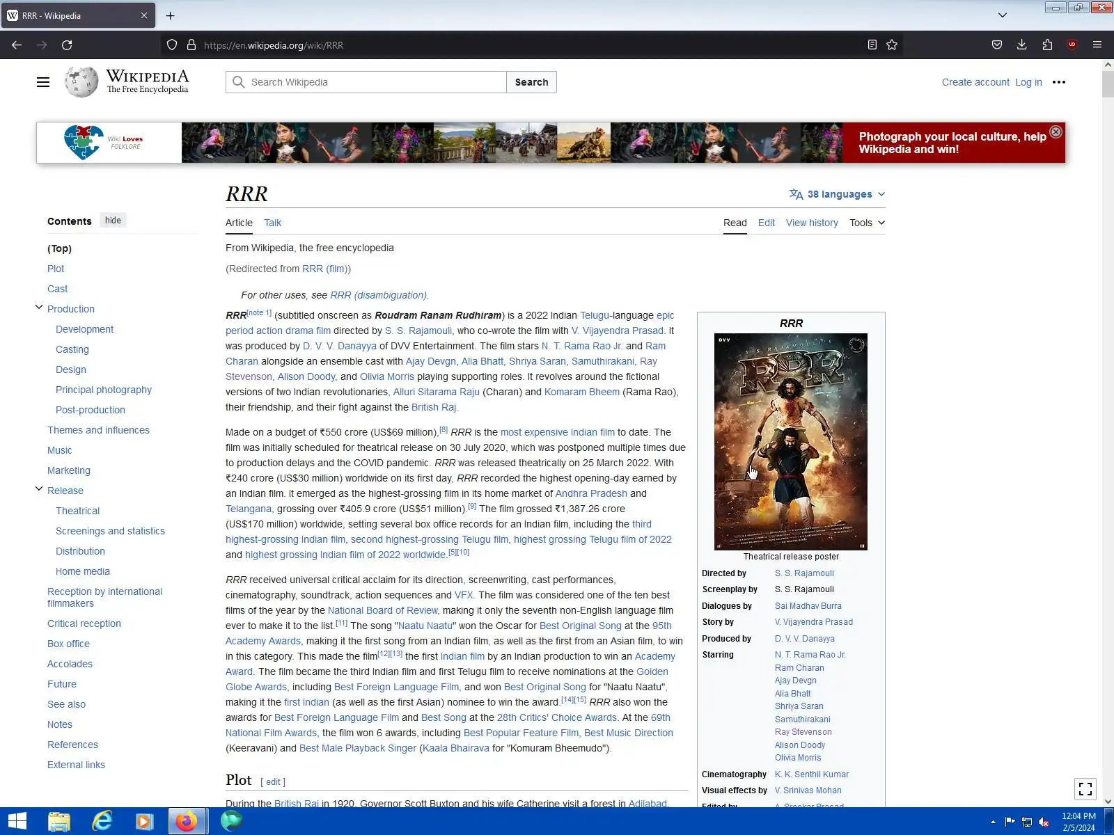Click the taskbar clock showing 12:04 PM
1114x835 pixels.
click(1078, 822)
